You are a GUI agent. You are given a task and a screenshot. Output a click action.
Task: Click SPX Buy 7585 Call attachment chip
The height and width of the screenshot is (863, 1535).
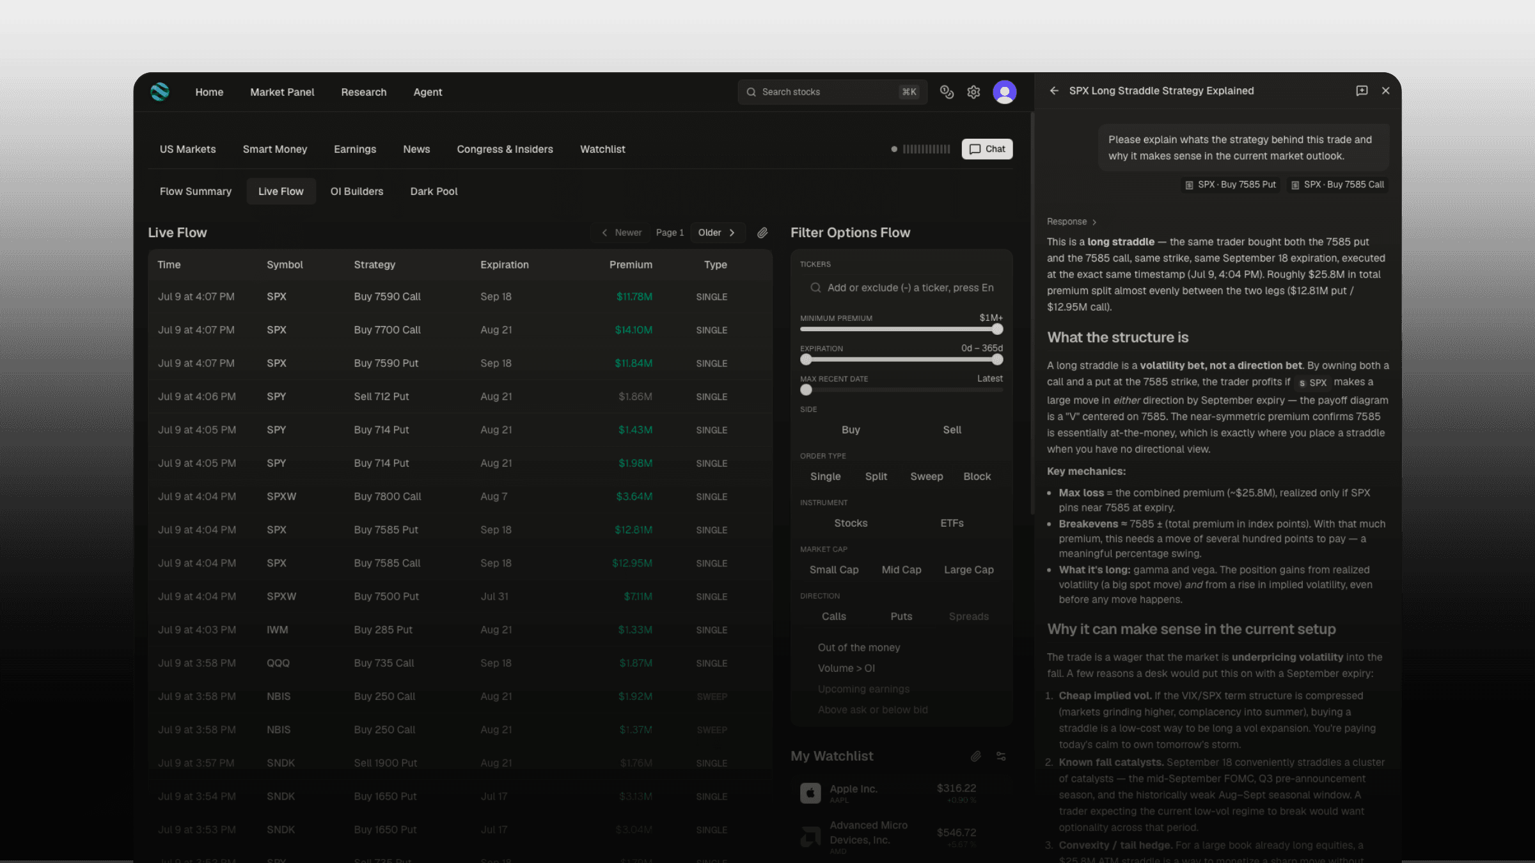coord(1337,185)
